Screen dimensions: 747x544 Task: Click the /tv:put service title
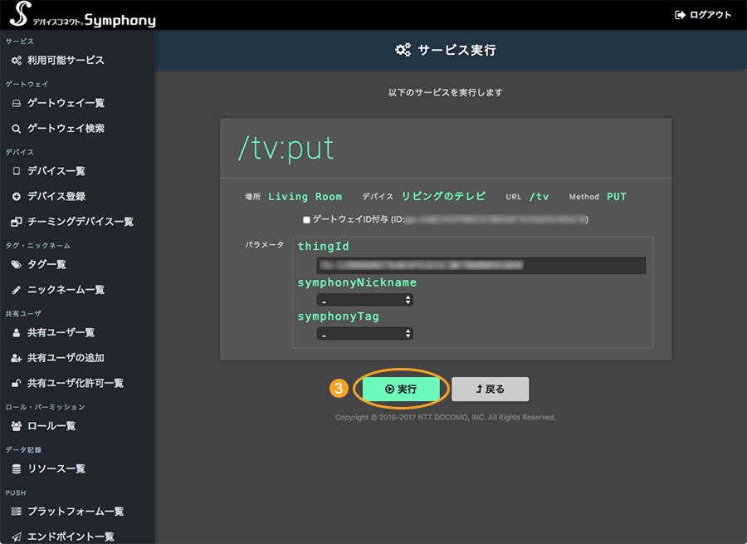pos(286,148)
